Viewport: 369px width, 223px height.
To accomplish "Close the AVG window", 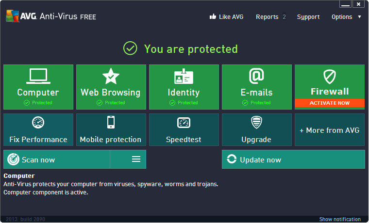I will (358, 4).
